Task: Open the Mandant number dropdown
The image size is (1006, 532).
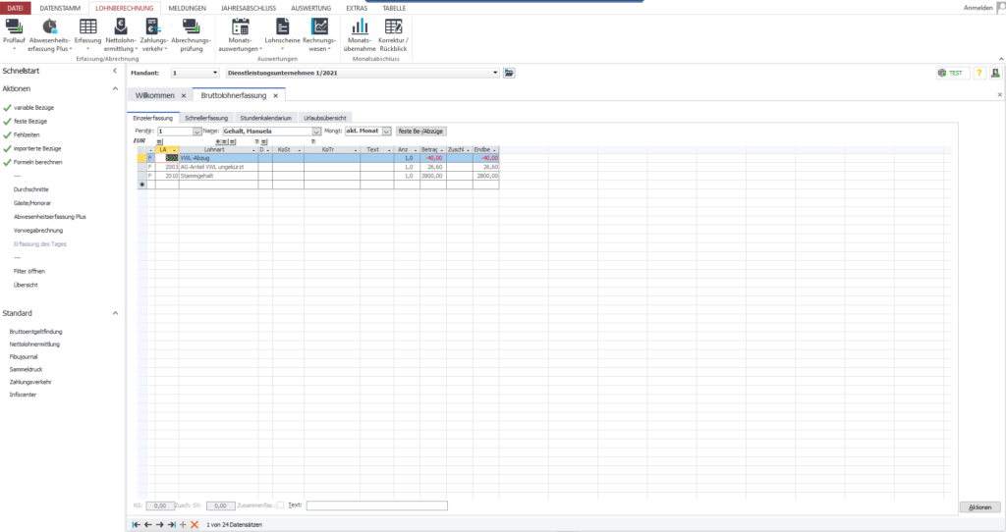Action: [215, 73]
